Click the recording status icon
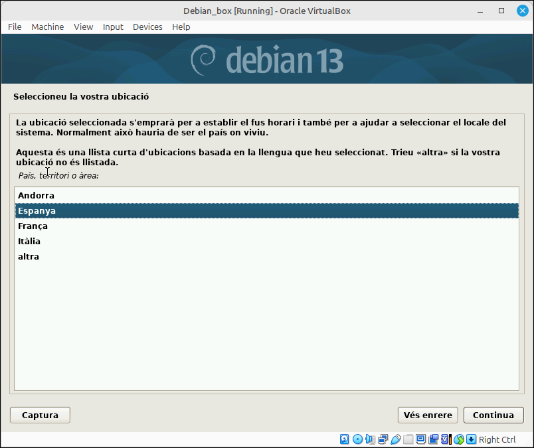This screenshot has height=448, width=534. pyautogui.click(x=433, y=439)
